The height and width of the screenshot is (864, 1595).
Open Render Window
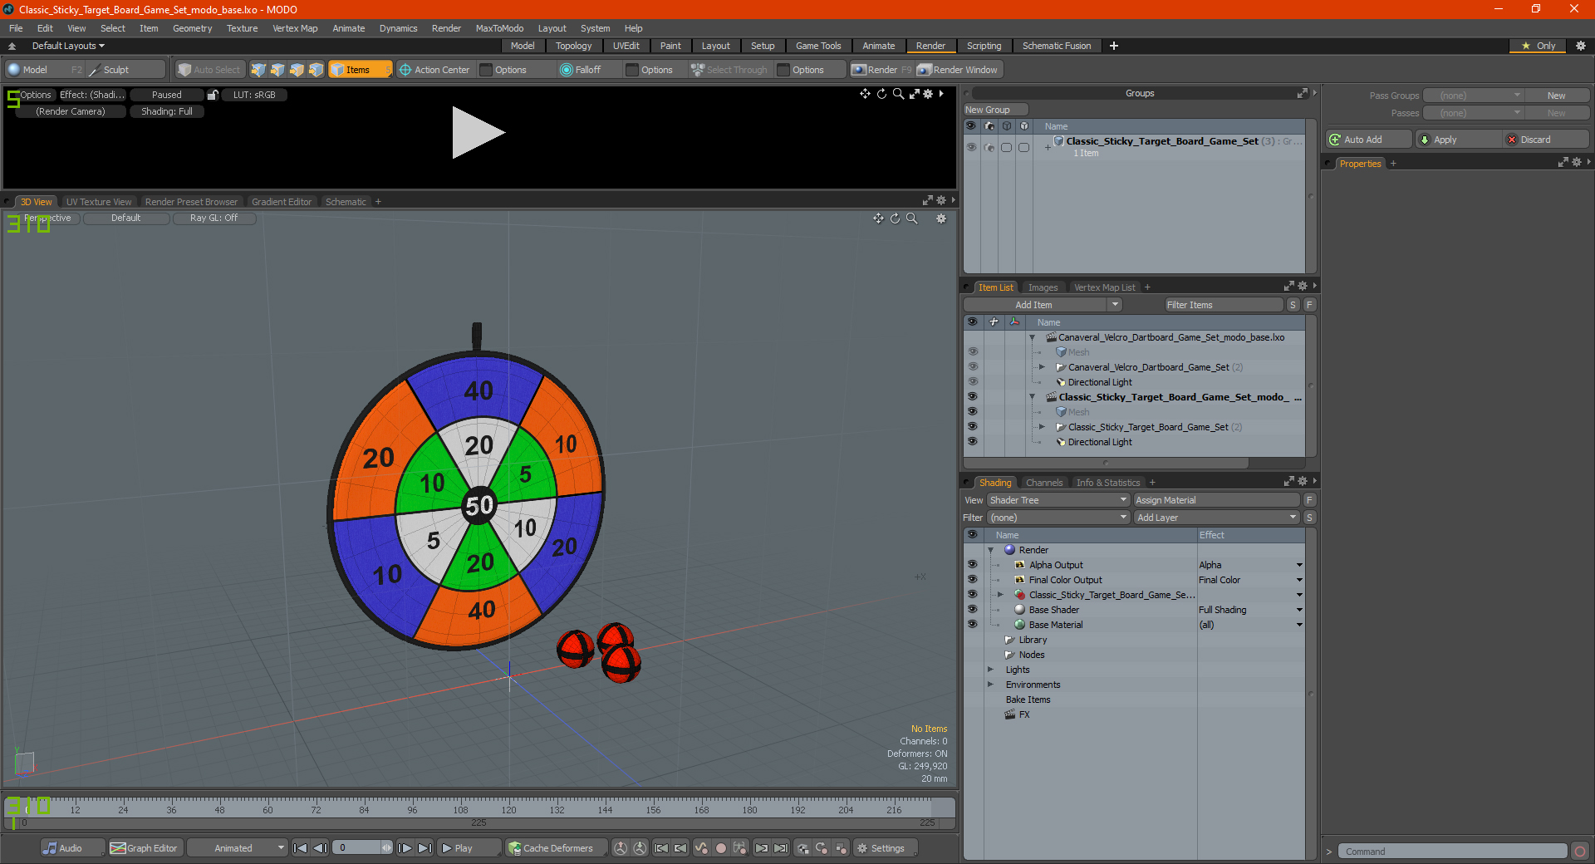958,70
